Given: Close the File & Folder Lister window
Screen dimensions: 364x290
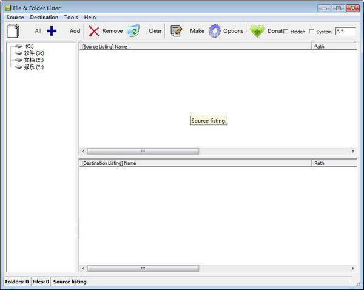Looking at the screenshot, I should pos(352,8).
